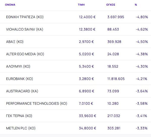Open METLEN PLC (KO) stock
151x137 pixels.
point(21,128)
